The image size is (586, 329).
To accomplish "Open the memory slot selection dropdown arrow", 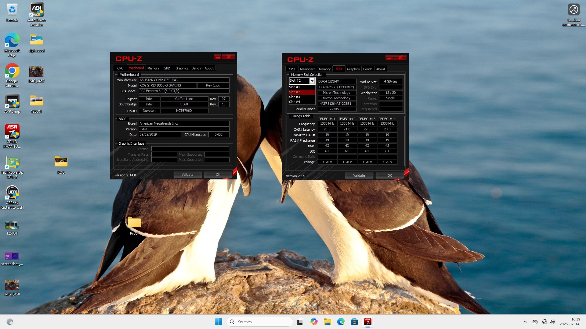I will [312, 81].
